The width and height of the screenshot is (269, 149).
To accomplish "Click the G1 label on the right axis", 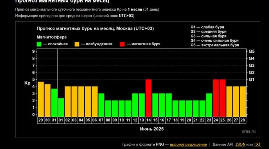I will (252, 80).
